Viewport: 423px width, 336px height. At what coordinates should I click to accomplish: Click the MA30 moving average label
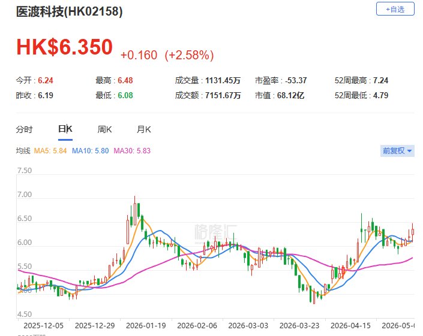[132, 150]
